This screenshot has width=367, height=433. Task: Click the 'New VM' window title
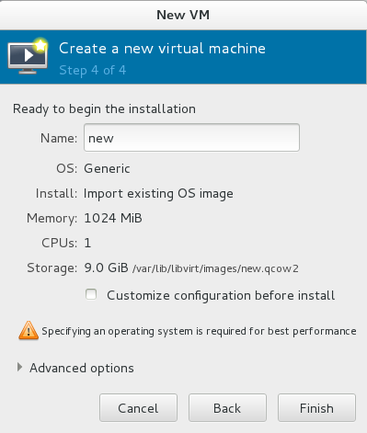(x=183, y=15)
